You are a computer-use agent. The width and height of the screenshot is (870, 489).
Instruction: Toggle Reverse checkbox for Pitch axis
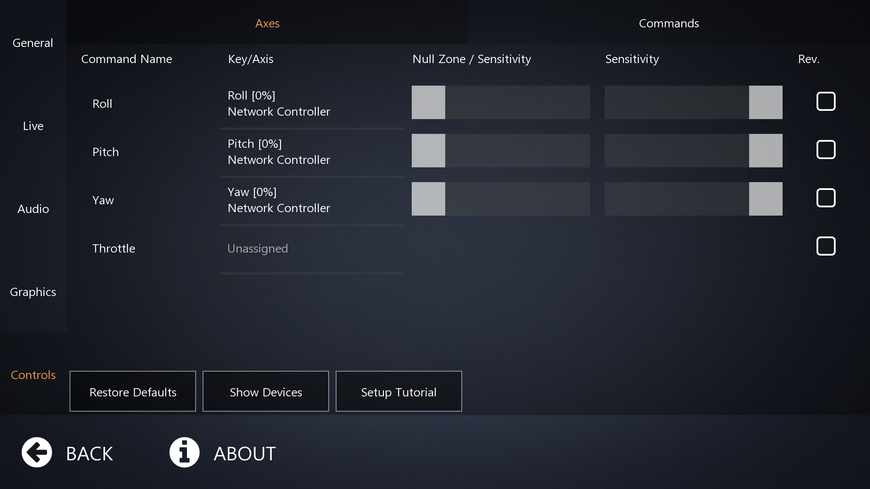point(826,150)
